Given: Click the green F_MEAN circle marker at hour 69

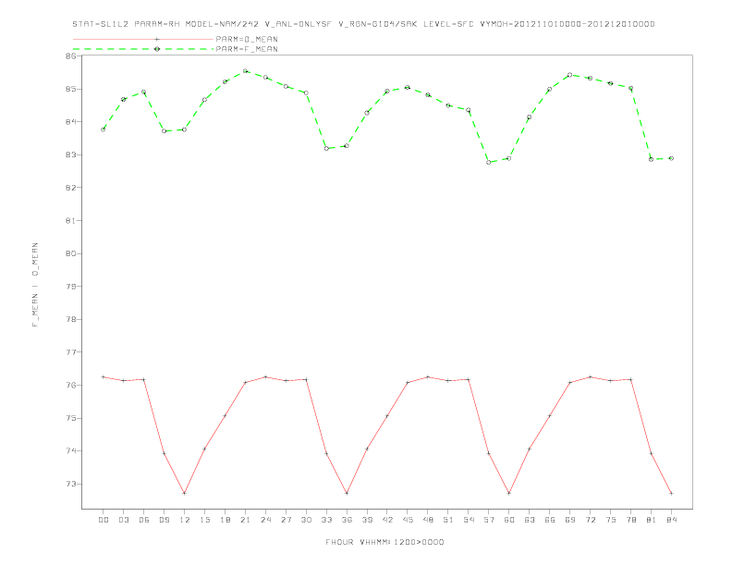Looking at the screenshot, I should (570, 75).
